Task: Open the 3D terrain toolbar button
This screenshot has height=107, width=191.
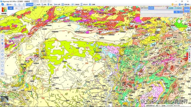Action: (x=75, y=4)
